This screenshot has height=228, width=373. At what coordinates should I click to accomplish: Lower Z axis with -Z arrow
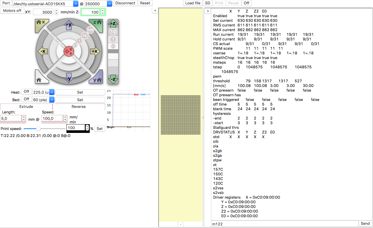113,79
